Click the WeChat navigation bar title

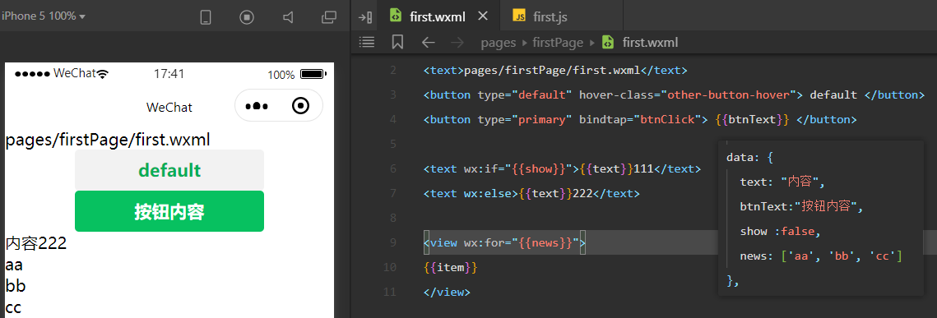coord(169,108)
